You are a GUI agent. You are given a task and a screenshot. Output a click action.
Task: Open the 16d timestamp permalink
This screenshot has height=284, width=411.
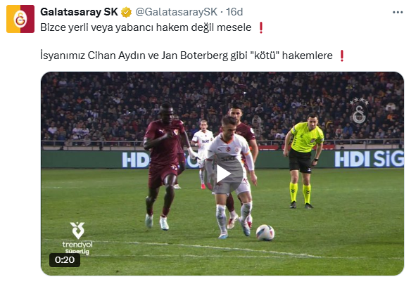click(234, 12)
